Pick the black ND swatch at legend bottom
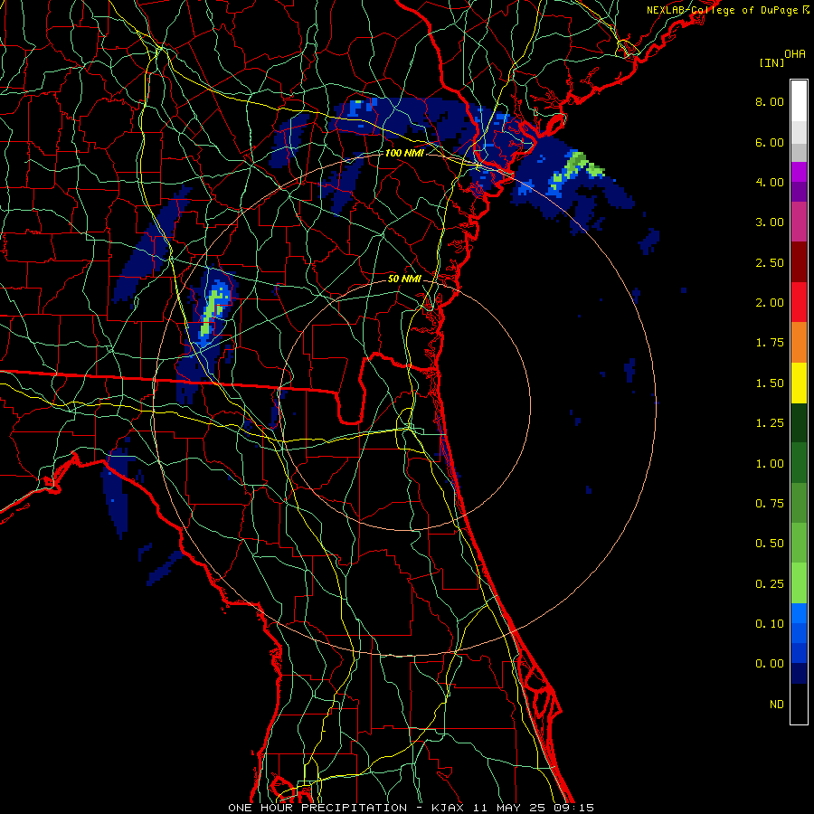 pos(799,704)
